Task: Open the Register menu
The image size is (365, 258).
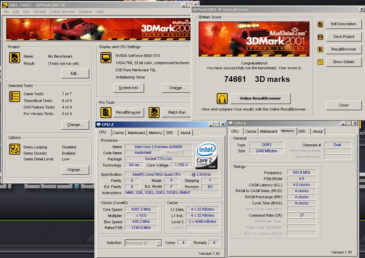Action: (85, 12)
